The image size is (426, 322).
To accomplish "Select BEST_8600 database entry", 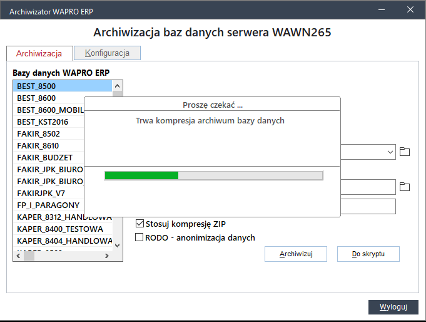I will click(x=49, y=98).
